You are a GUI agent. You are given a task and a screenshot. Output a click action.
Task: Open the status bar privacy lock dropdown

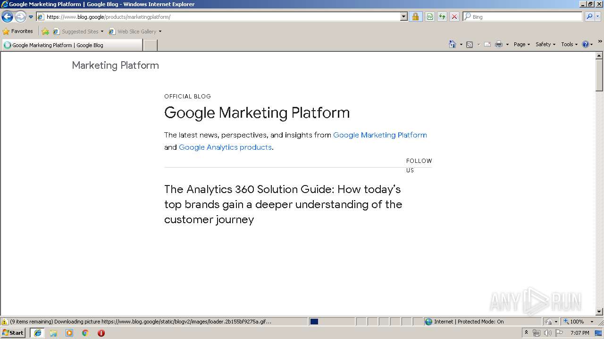click(551, 322)
